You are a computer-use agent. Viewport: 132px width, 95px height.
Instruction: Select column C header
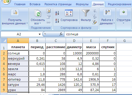point(56,41)
